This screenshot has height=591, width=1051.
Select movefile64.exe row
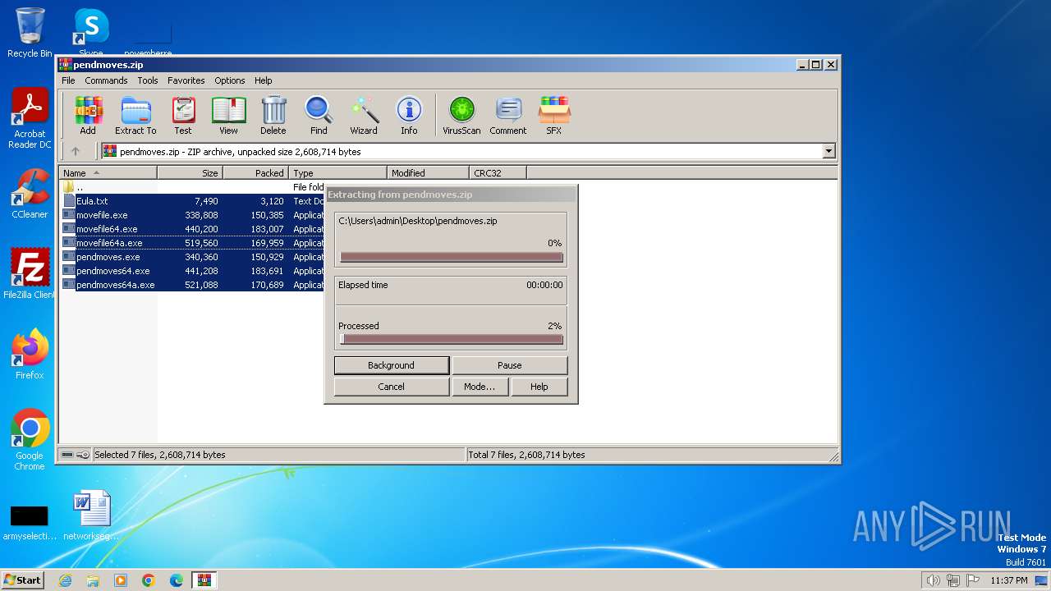[x=193, y=229]
